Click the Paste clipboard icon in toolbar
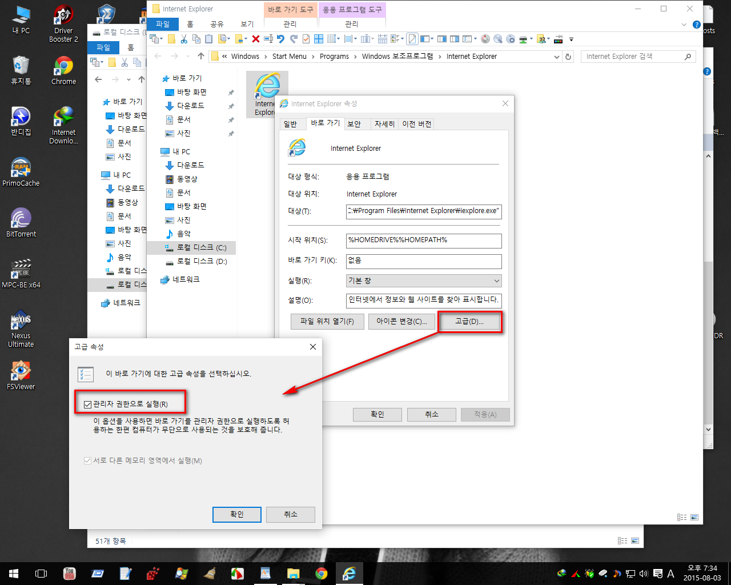731x585 pixels. coord(208,39)
